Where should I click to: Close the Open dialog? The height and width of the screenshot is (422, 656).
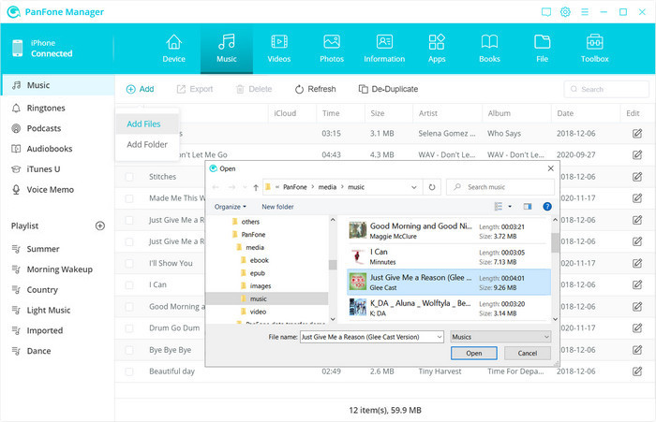click(551, 168)
